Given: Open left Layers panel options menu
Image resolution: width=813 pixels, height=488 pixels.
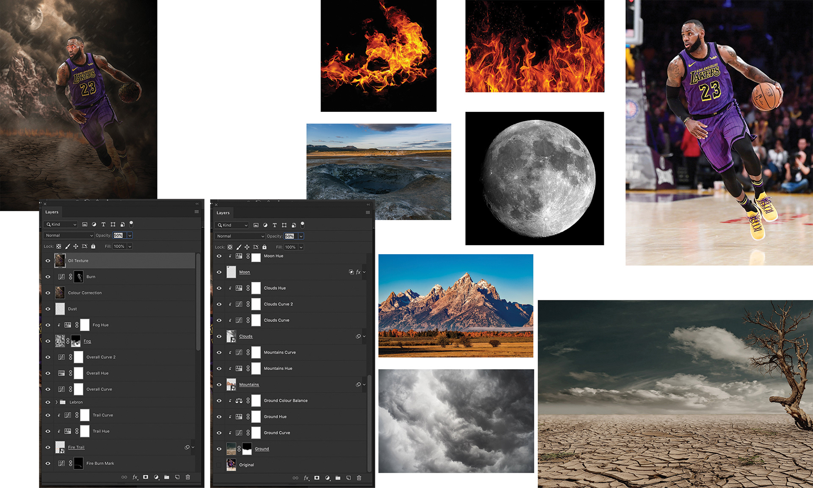Looking at the screenshot, I should coord(196,212).
